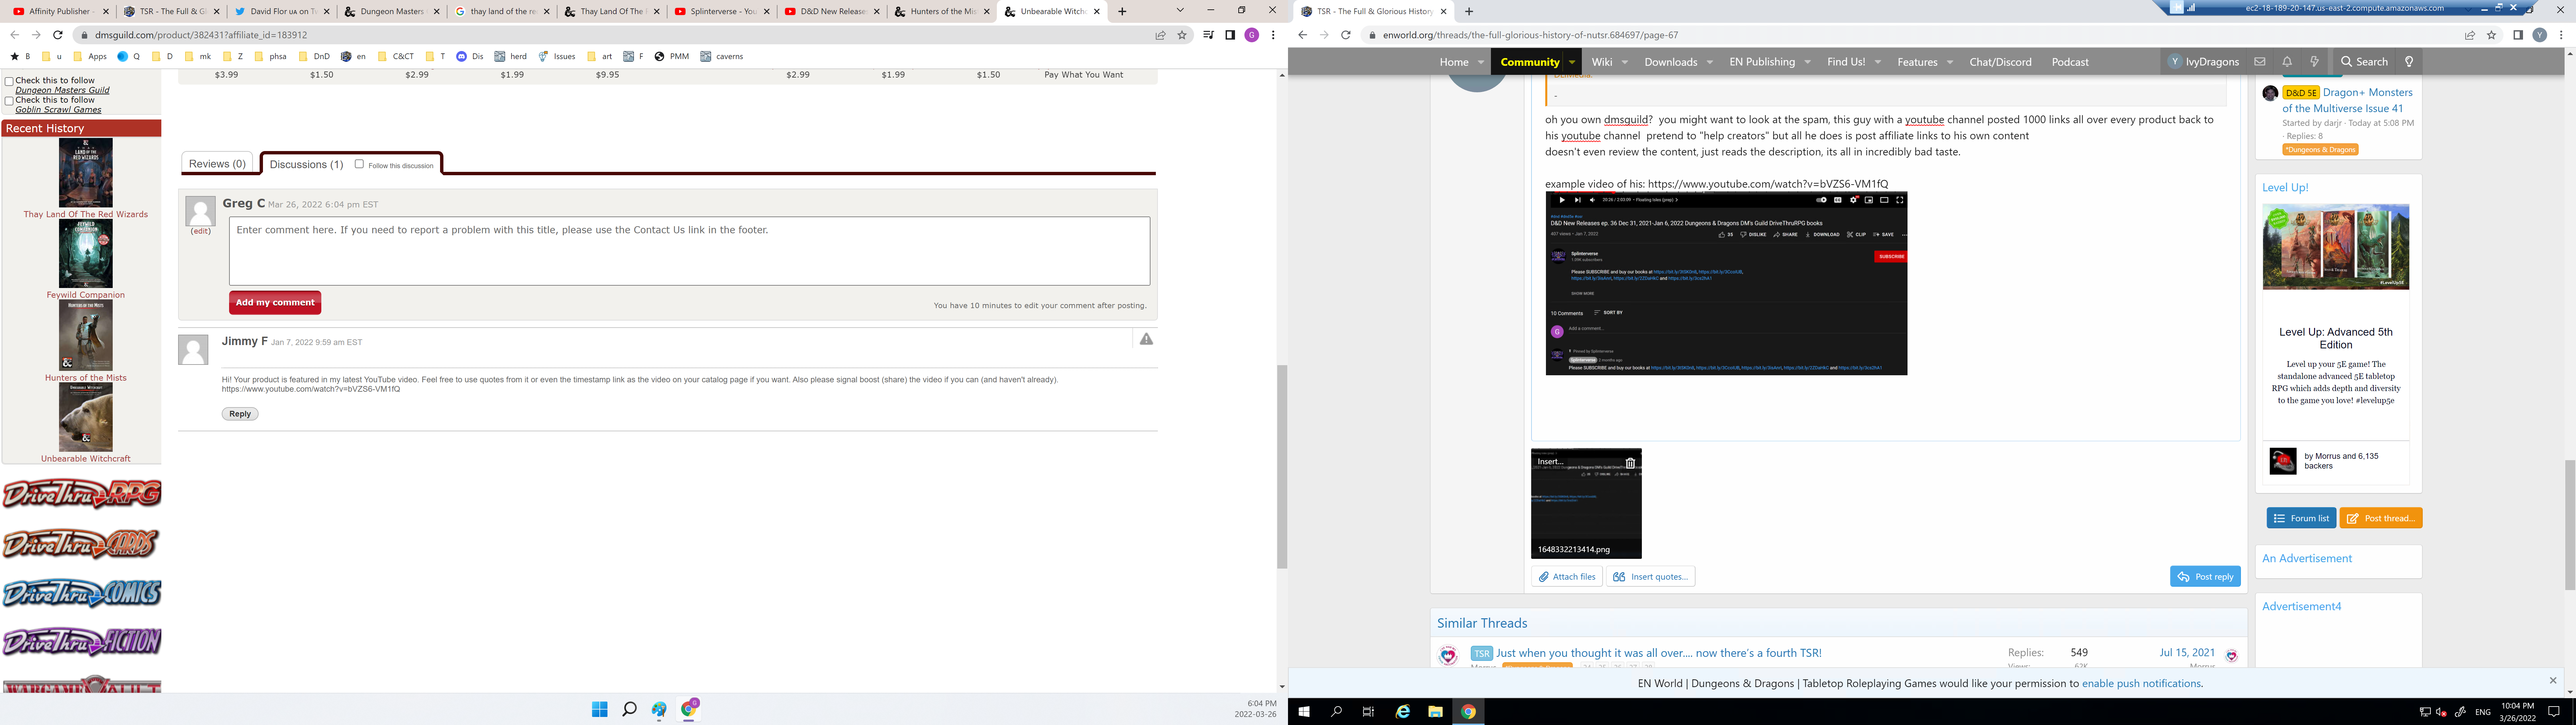Open alerts bell icon in EN World navbar
The image size is (2576, 725).
[x=2287, y=62]
